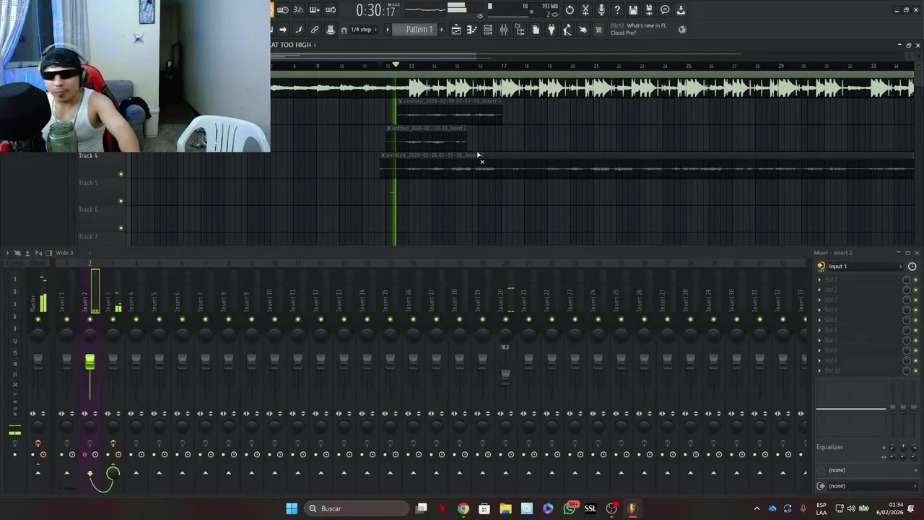Screen dimensions: 924x520
Task: Open the Channel rack icon
Action: tap(488, 30)
